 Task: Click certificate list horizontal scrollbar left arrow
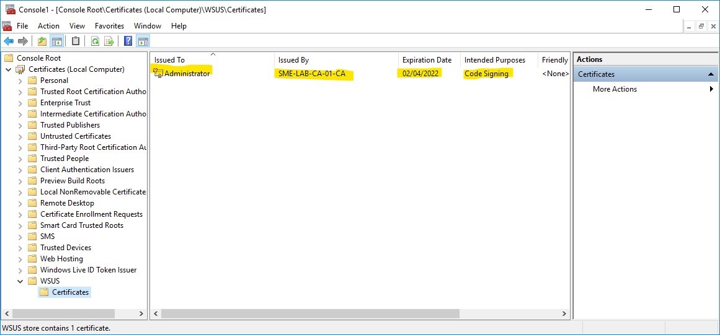(156, 314)
